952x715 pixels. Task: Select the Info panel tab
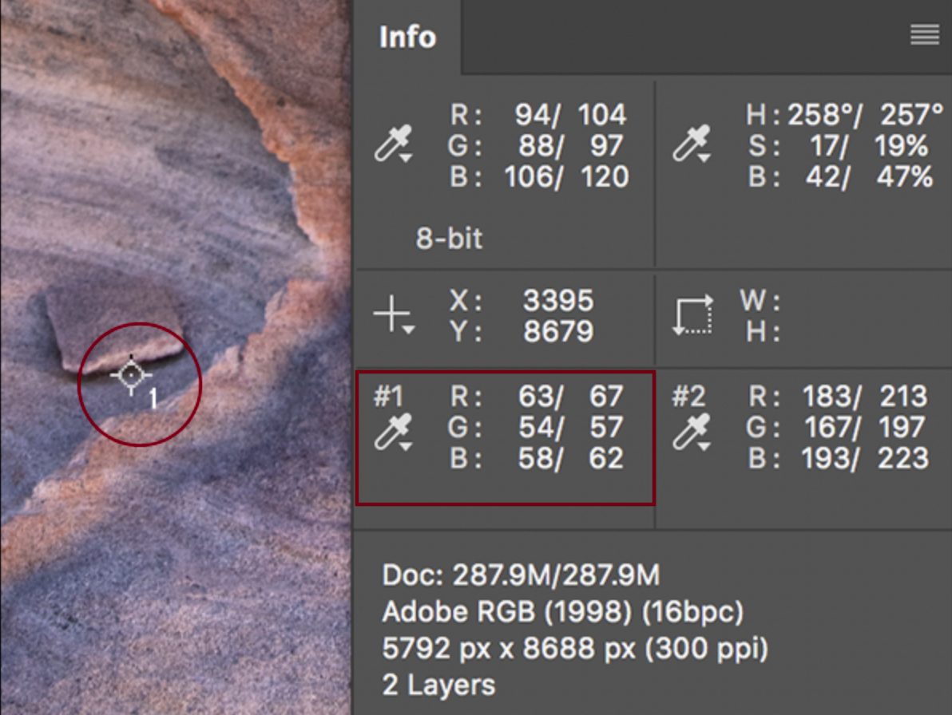[x=407, y=37]
